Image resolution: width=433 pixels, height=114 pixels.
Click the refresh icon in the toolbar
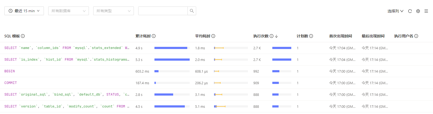[410, 11]
